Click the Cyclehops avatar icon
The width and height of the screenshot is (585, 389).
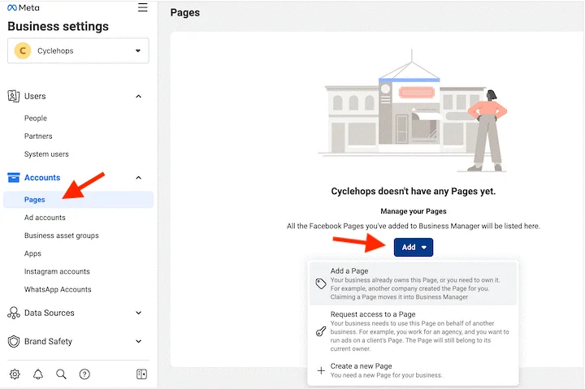tap(23, 50)
